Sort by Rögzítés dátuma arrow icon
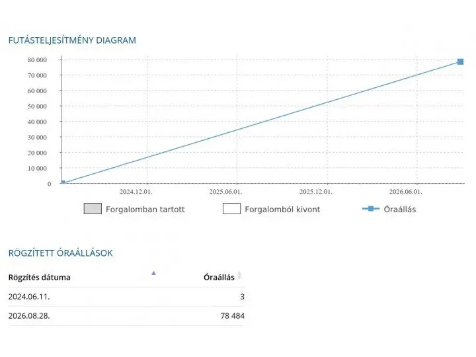The image size is (476, 357). [x=153, y=273]
